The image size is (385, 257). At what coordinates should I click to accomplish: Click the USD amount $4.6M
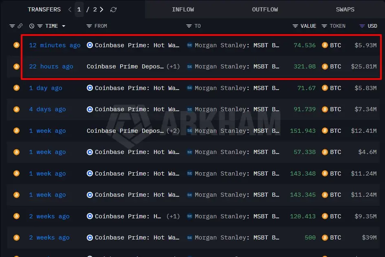click(367, 152)
